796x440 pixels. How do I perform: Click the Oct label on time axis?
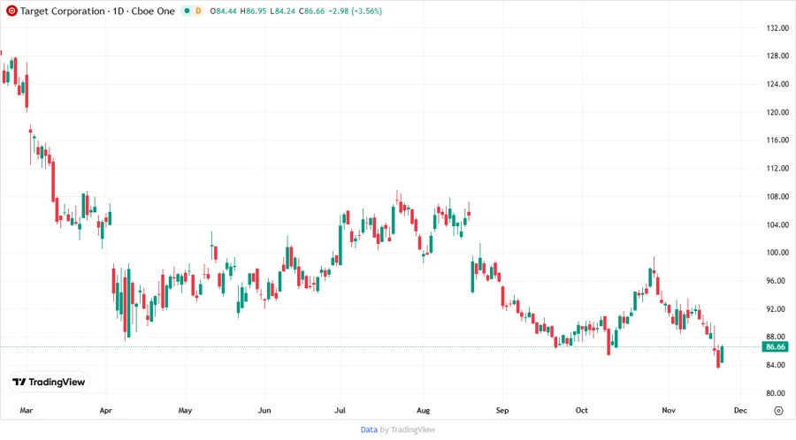pyautogui.click(x=582, y=410)
